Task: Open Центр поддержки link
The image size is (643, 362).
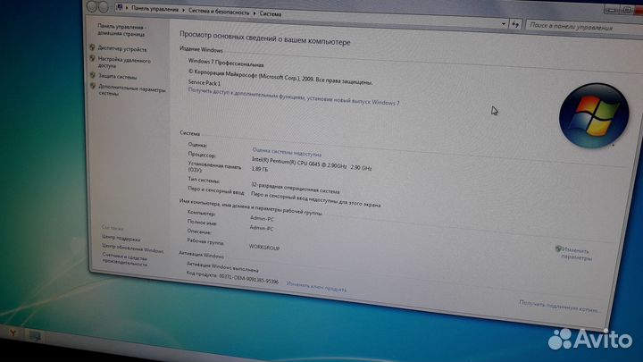Action: tap(121, 238)
